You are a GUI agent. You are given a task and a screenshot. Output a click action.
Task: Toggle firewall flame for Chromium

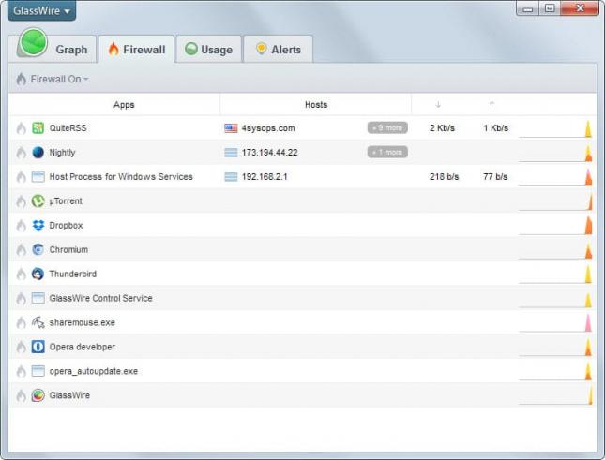click(x=22, y=249)
